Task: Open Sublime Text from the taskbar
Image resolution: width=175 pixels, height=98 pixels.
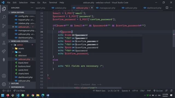Action: tap(28, 95)
